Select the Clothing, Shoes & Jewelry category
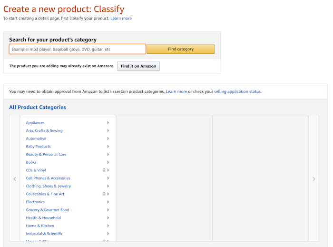 click(x=48, y=186)
